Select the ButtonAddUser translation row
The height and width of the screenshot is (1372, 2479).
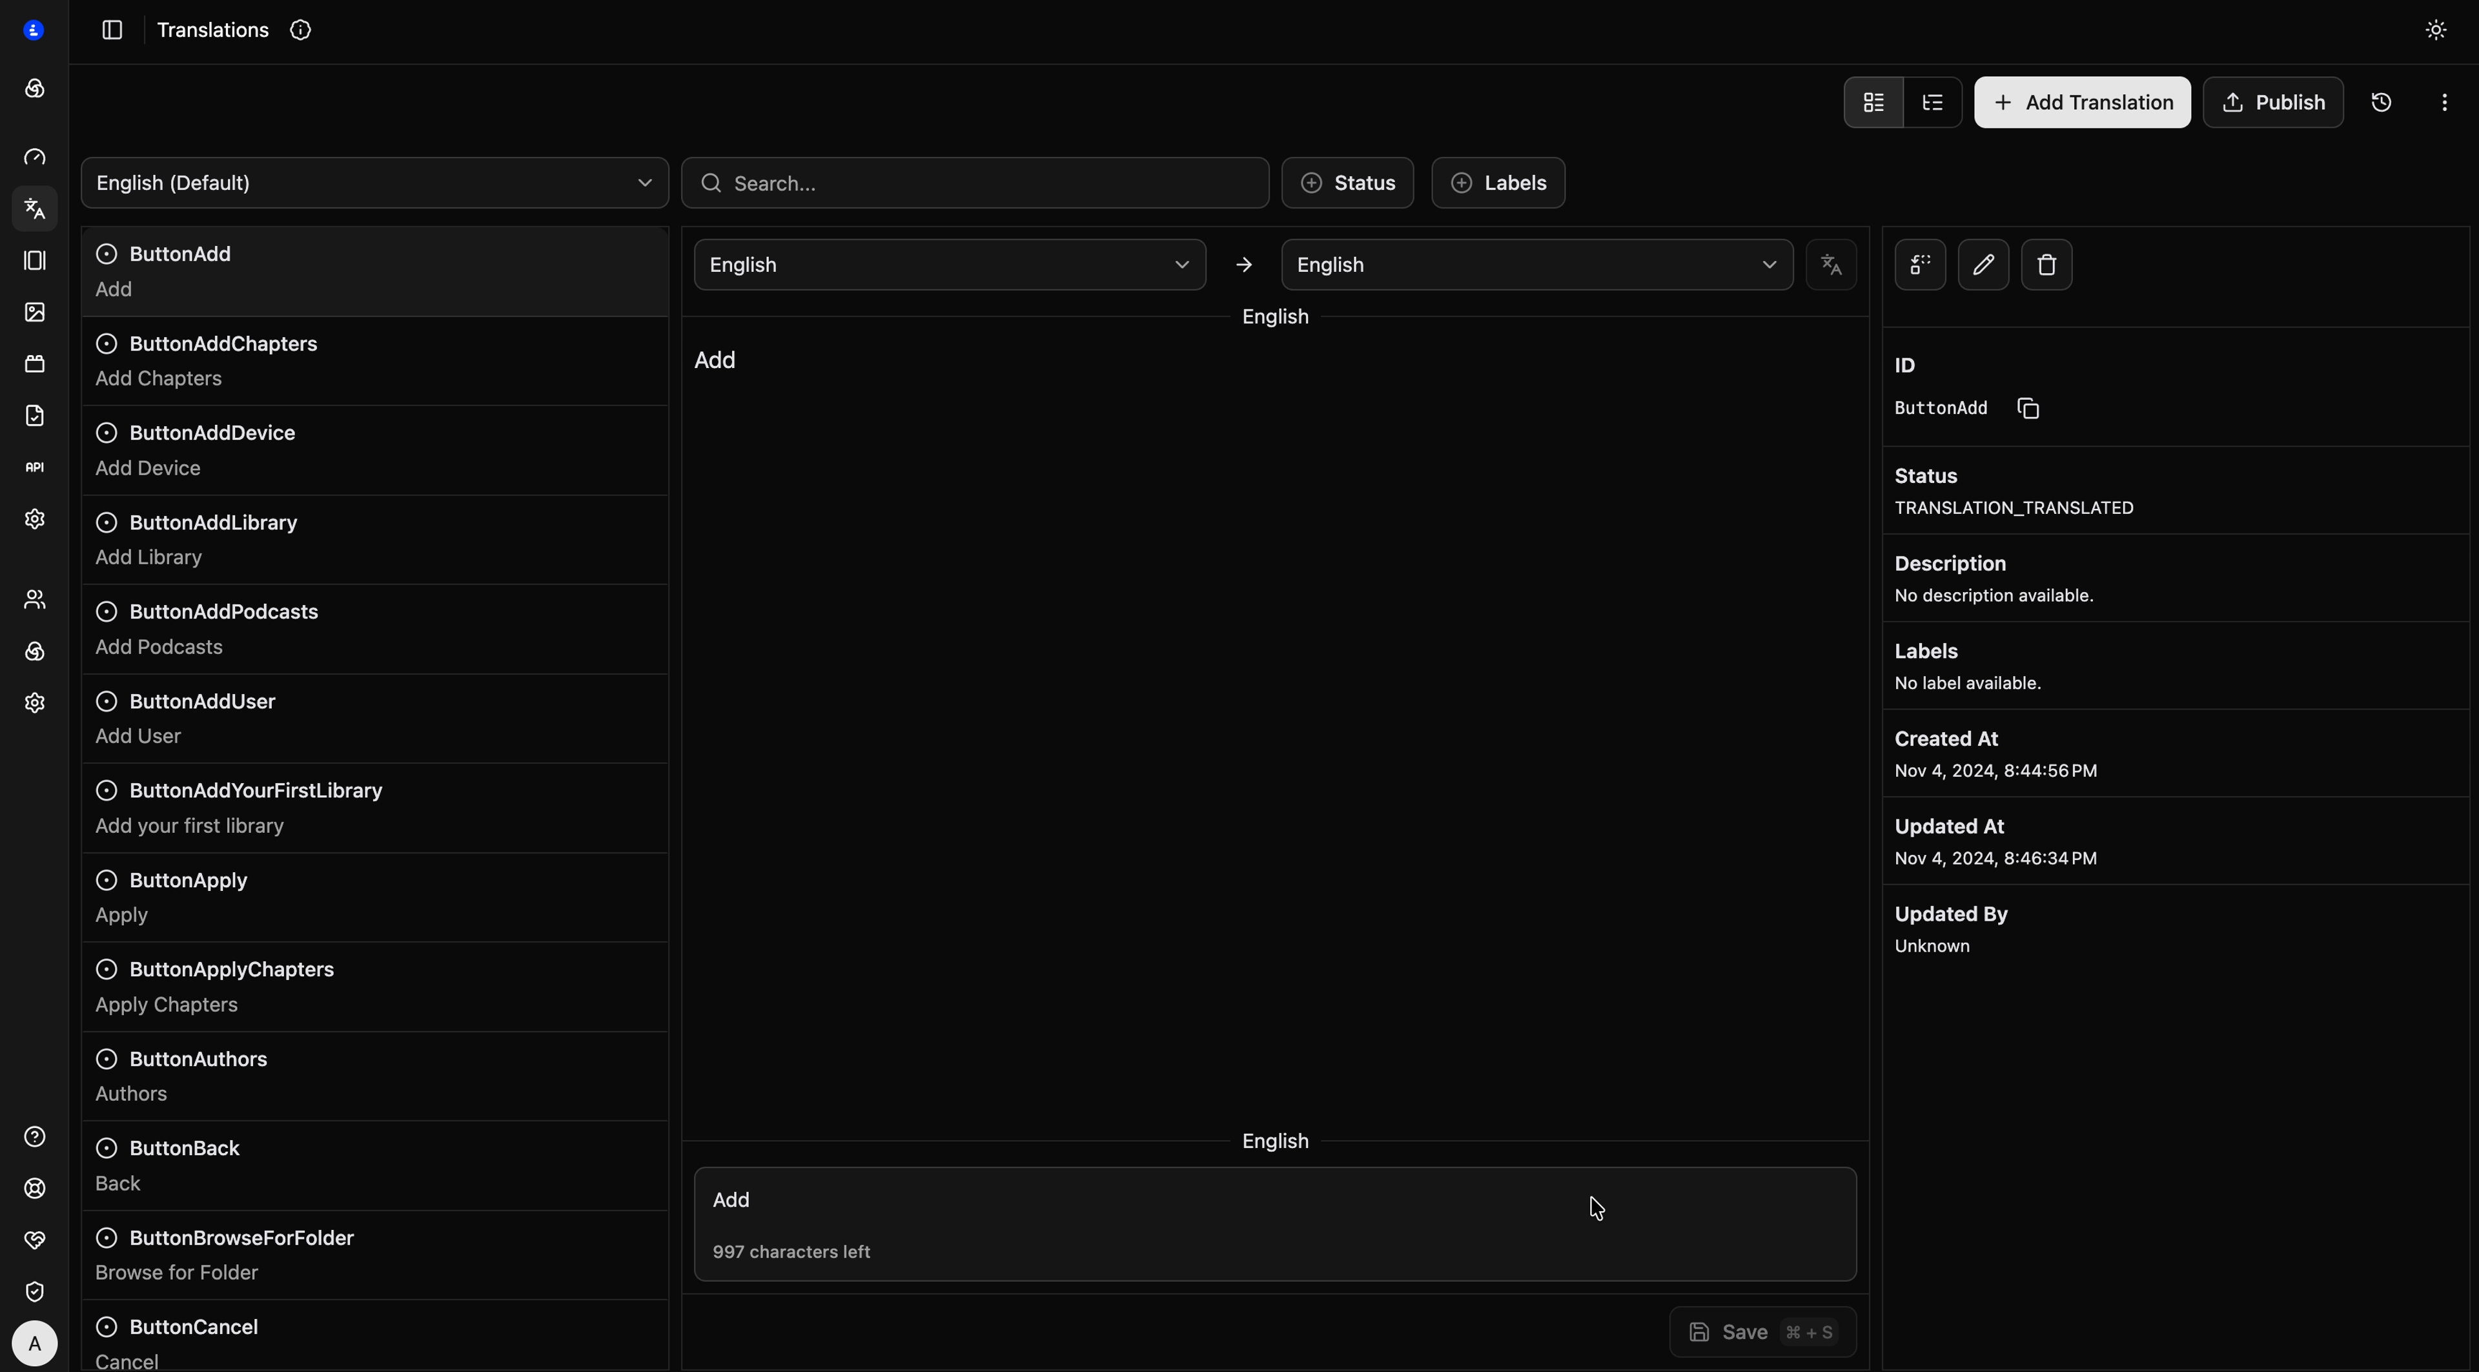(374, 719)
